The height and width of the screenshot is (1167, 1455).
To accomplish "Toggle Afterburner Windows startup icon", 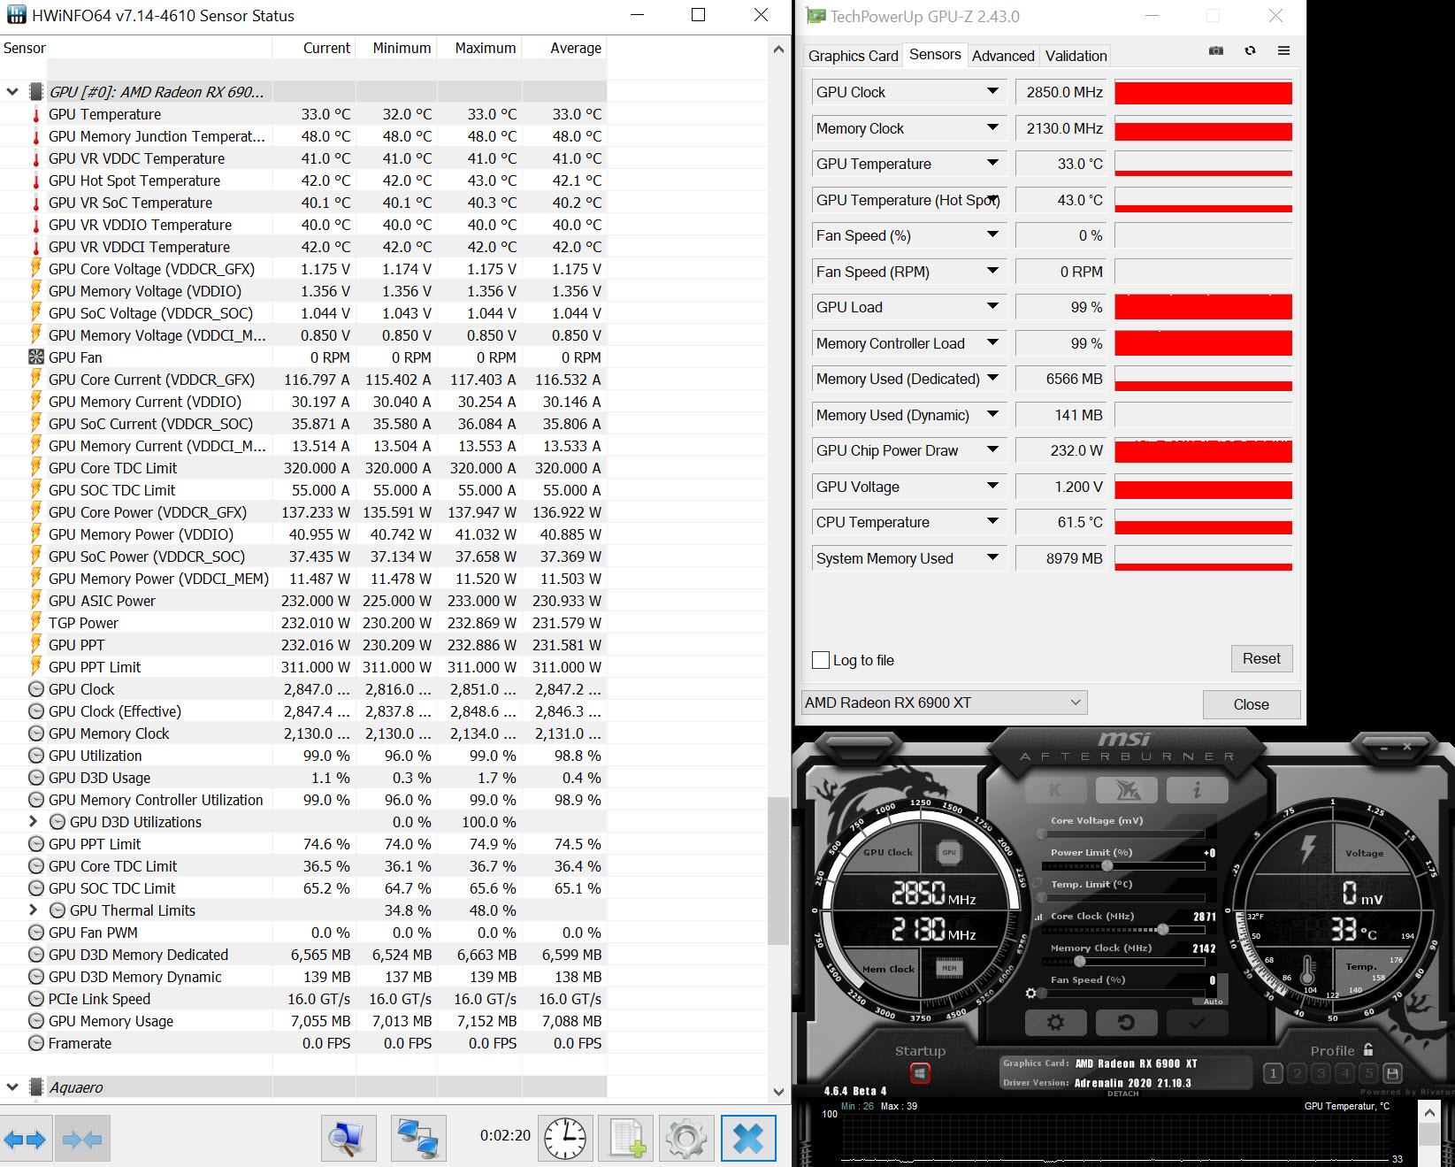I will [920, 1073].
